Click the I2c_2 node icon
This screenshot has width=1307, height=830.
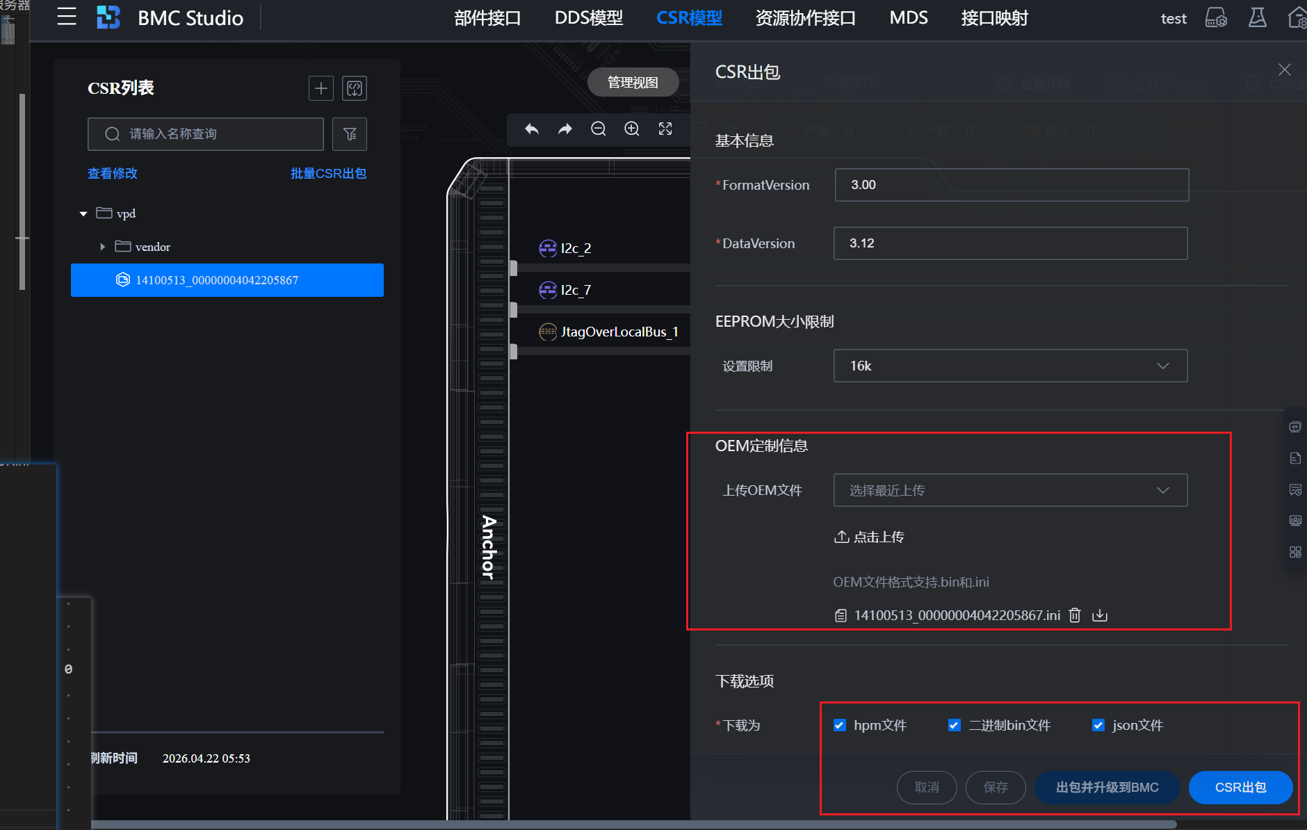(548, 248)
